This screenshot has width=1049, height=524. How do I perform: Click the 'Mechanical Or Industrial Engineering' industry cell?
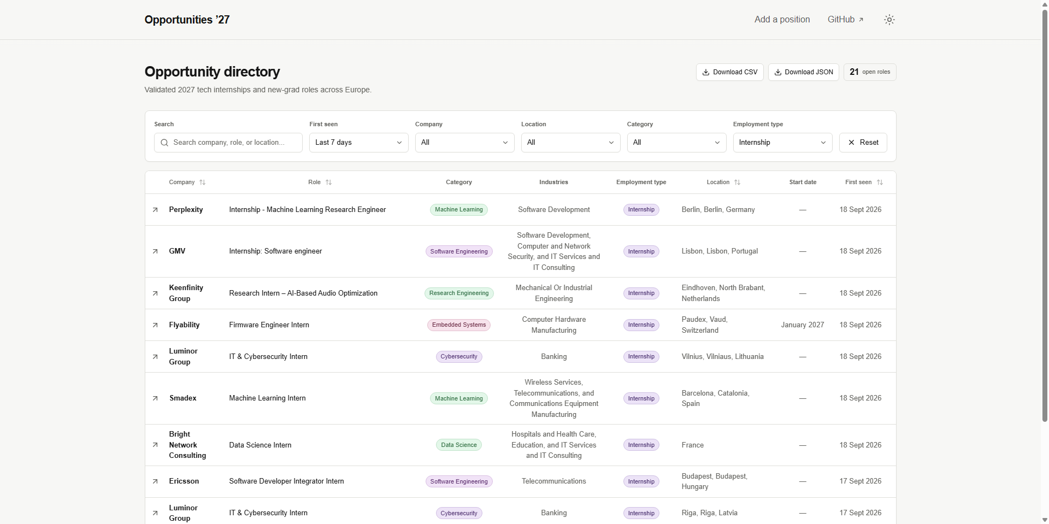point(553,293)
